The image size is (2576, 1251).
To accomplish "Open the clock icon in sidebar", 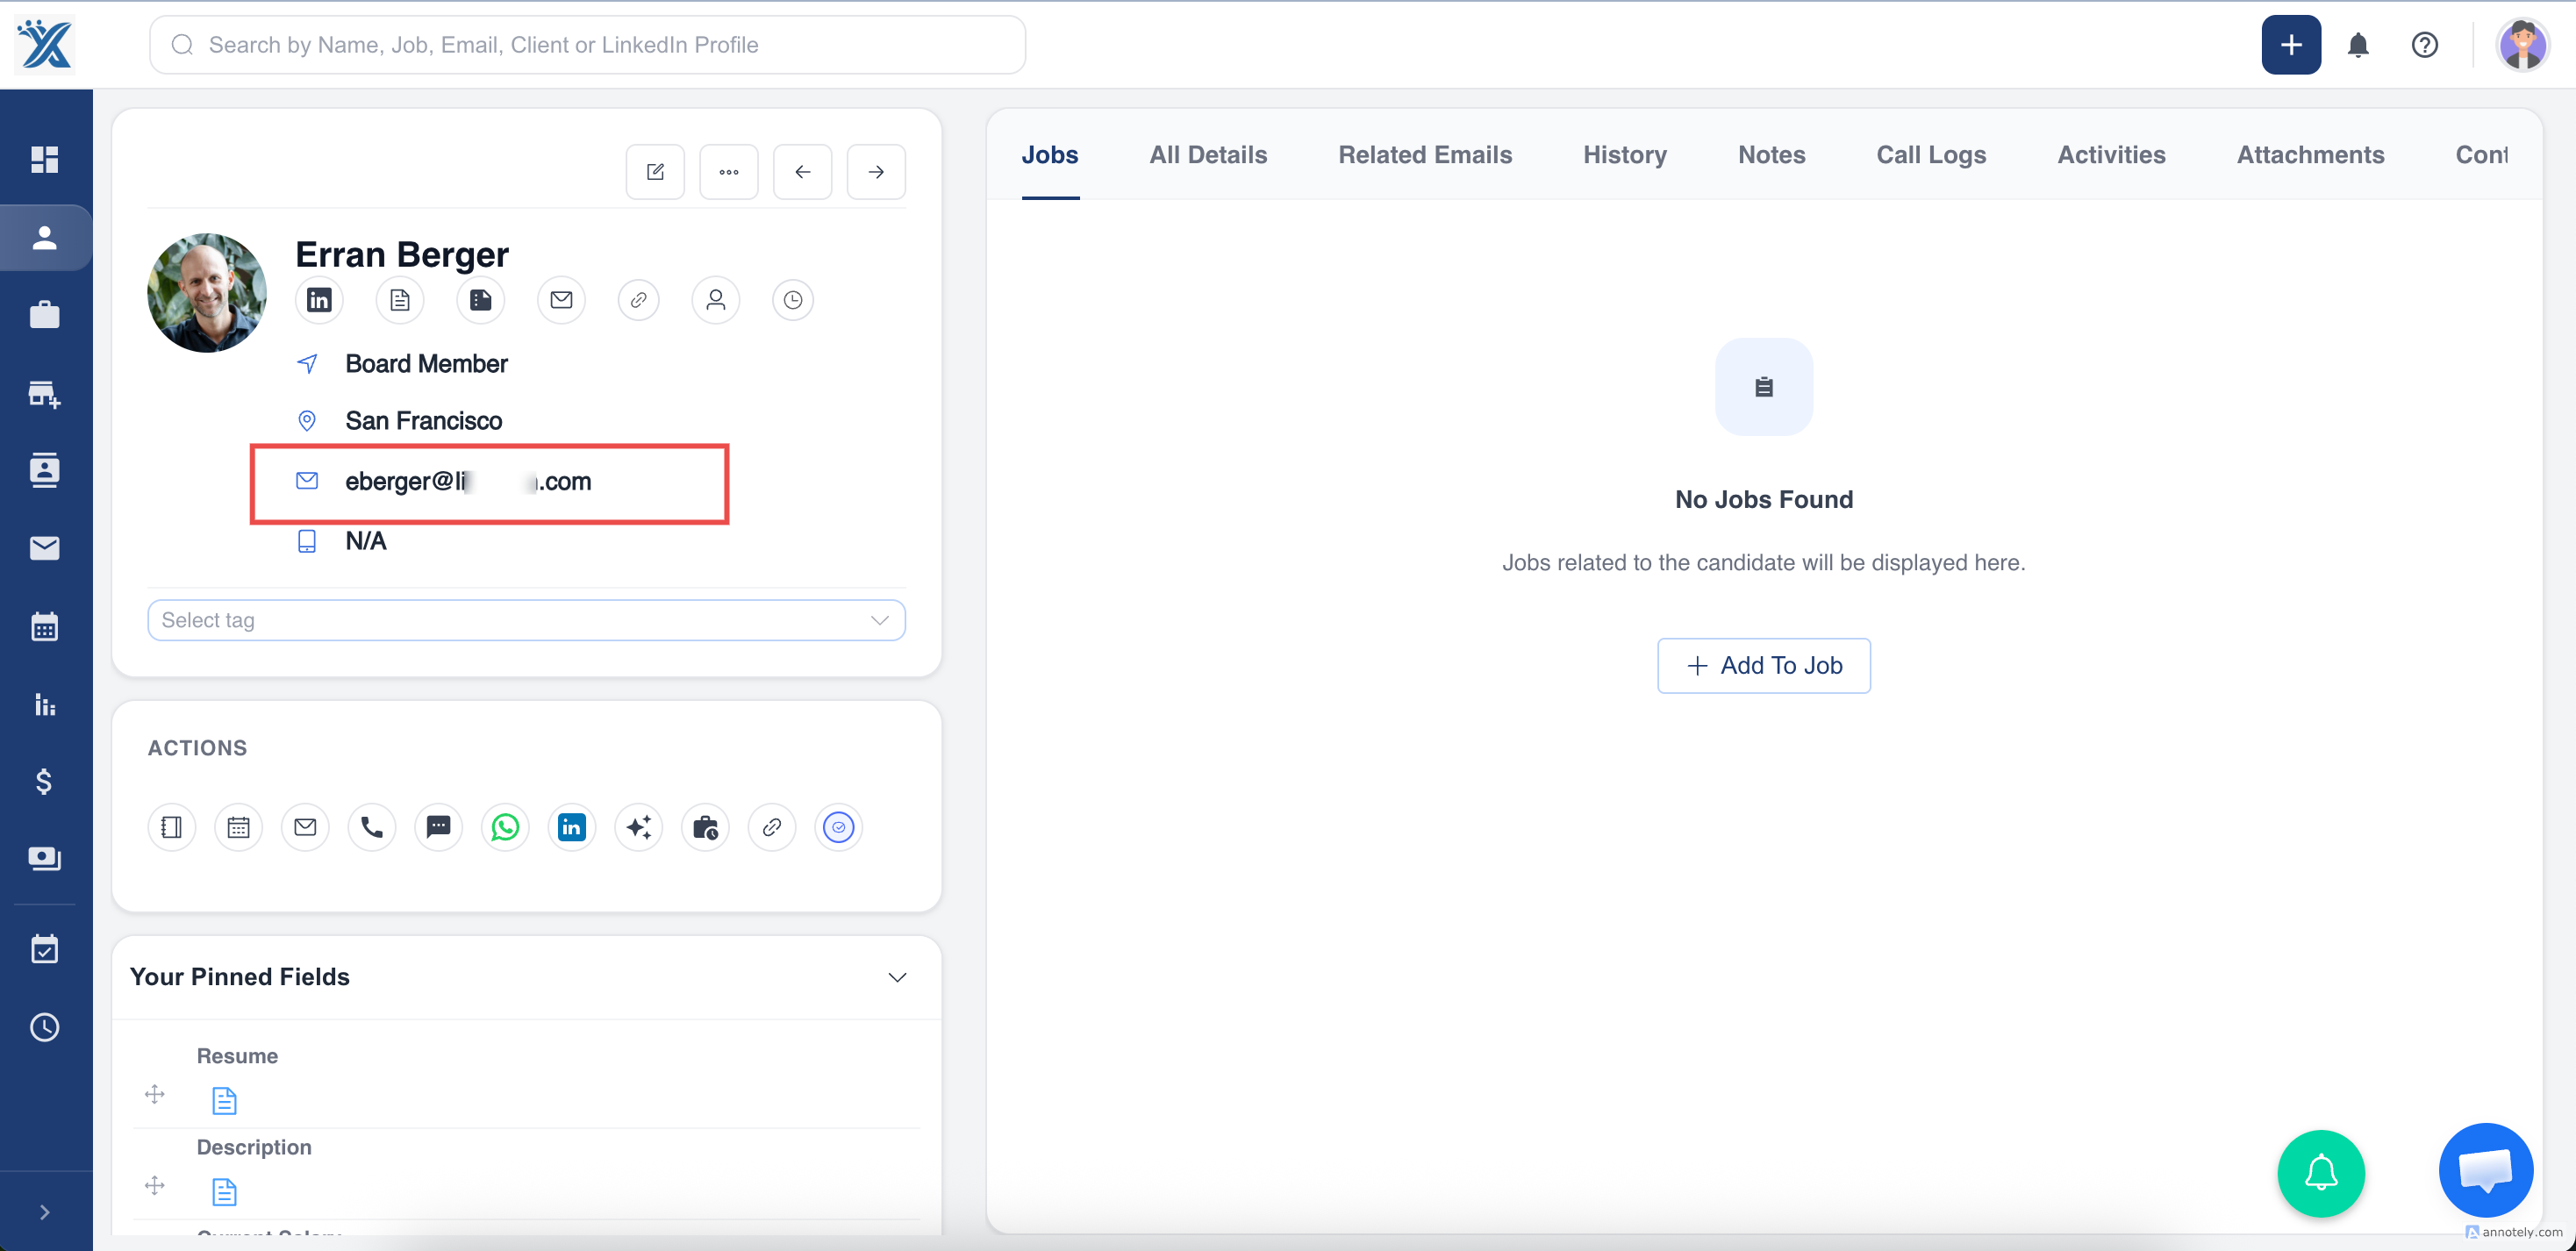I will pyautogui.click(x=45, y=1027).
